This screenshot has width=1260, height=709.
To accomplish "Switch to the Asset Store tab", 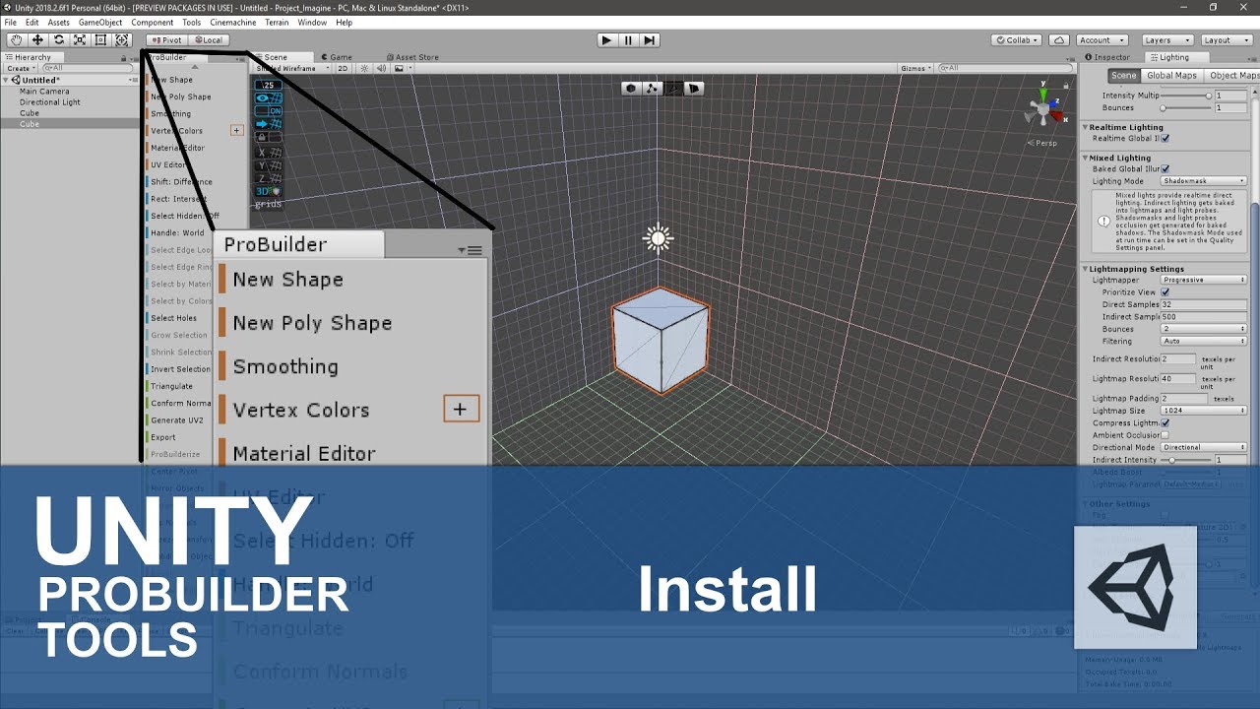I will point(412,57).
